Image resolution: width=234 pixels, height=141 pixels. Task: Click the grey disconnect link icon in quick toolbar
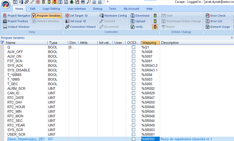coord(32,2)
